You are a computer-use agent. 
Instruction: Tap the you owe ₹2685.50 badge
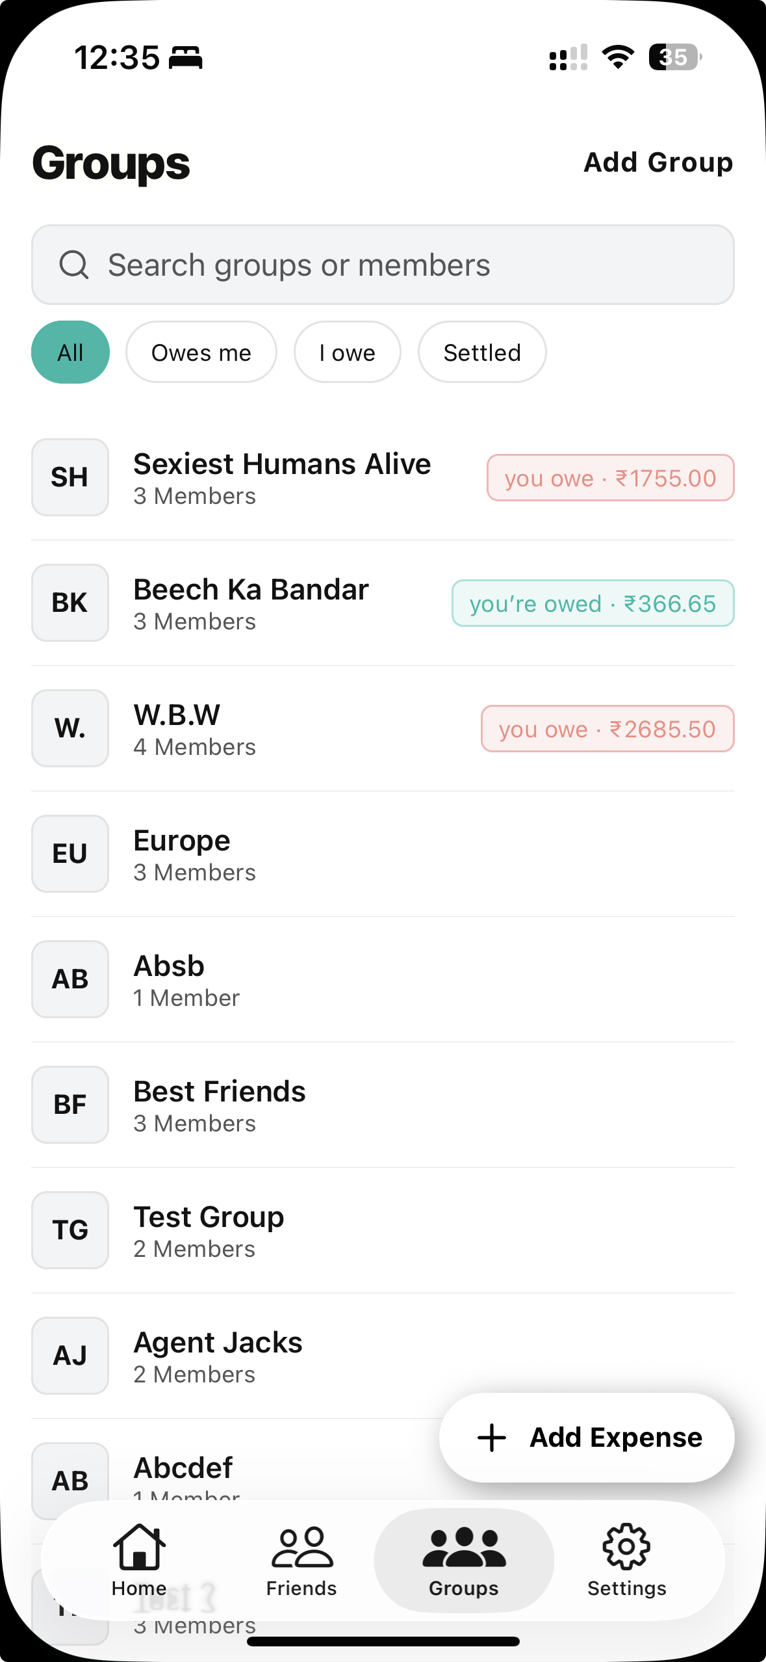[607, 729]
